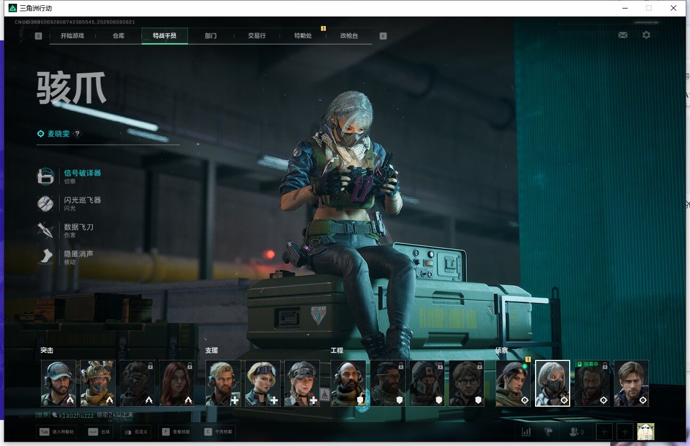Click the operator title 骇爪

[x=72, y=88]
